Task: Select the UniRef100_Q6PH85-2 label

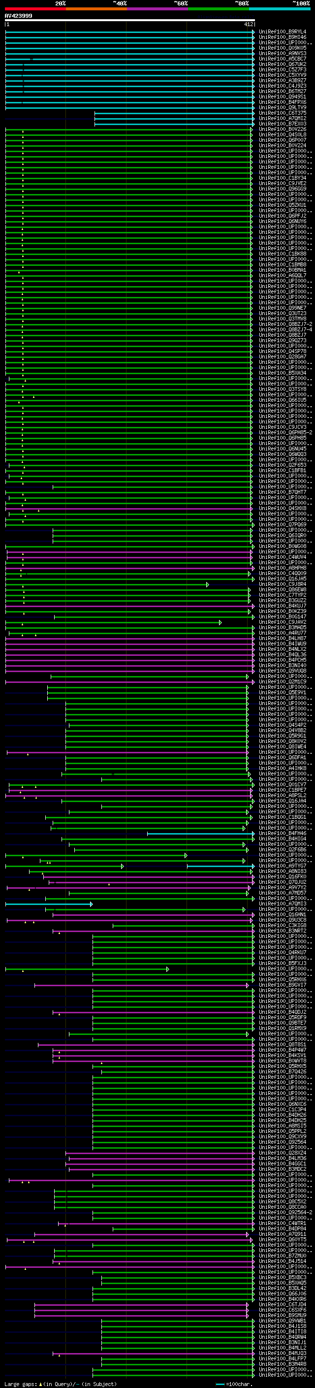Action: click(x=285, y=433)
